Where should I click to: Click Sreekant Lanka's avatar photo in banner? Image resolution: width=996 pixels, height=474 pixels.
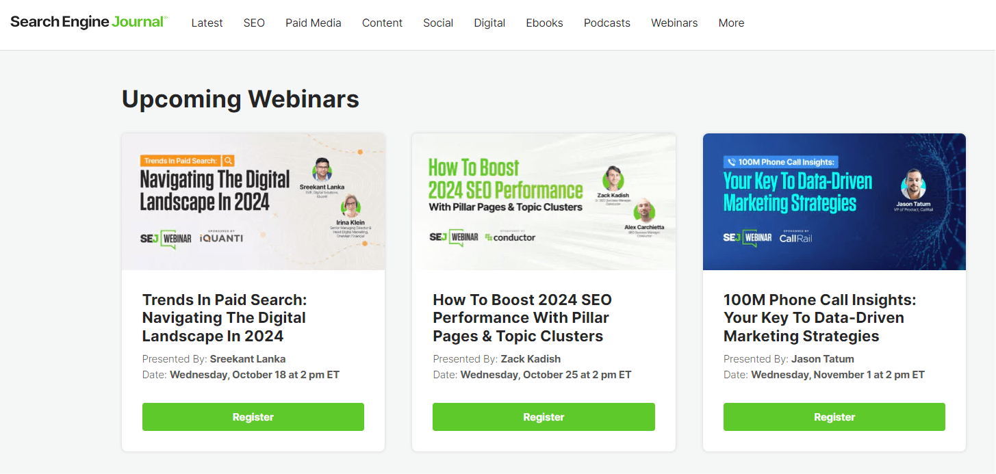point(322,169)
